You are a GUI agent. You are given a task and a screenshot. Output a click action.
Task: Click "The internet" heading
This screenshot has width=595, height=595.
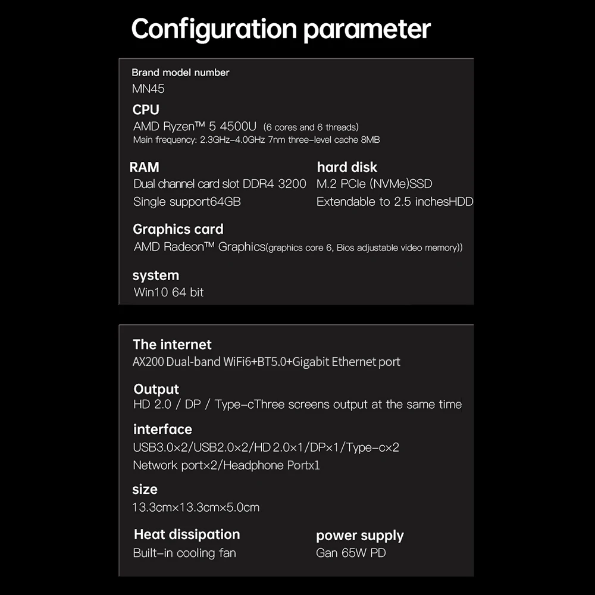pyautogui.click(x=172, y=345)
